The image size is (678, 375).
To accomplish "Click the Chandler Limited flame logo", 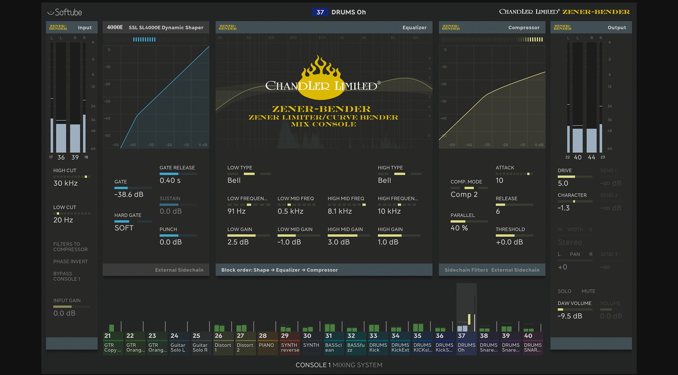I will [323, 80].
